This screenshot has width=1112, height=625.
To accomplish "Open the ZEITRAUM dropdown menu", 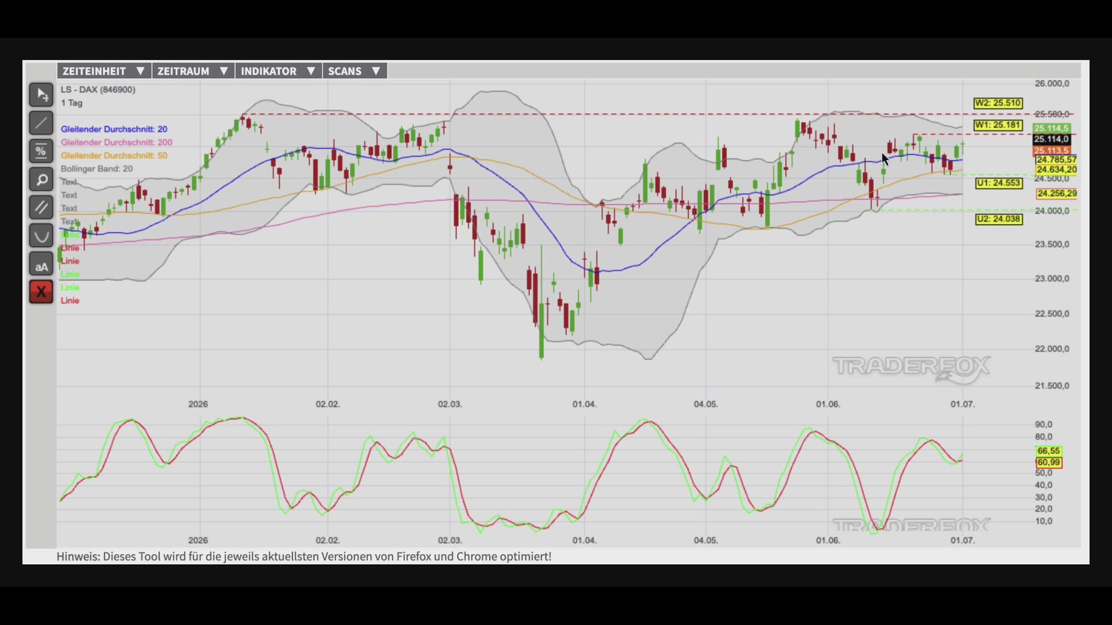I will tap(193, 71).
